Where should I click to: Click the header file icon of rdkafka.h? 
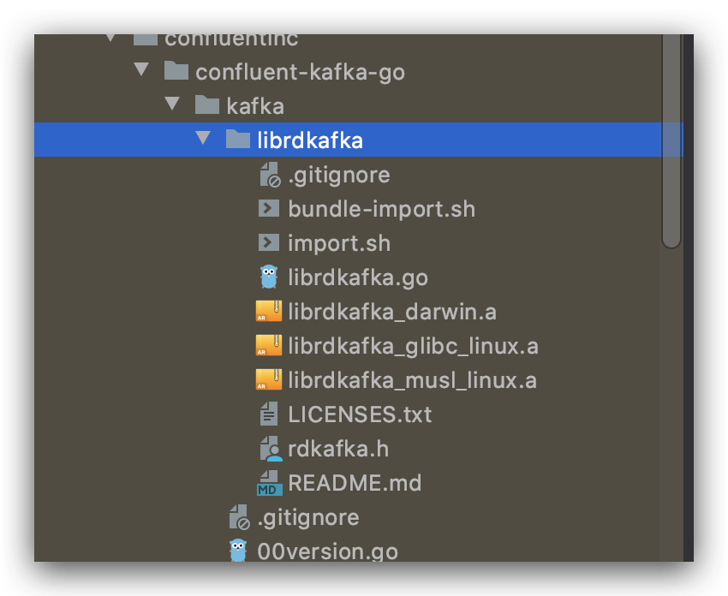[x=272, y=449]
